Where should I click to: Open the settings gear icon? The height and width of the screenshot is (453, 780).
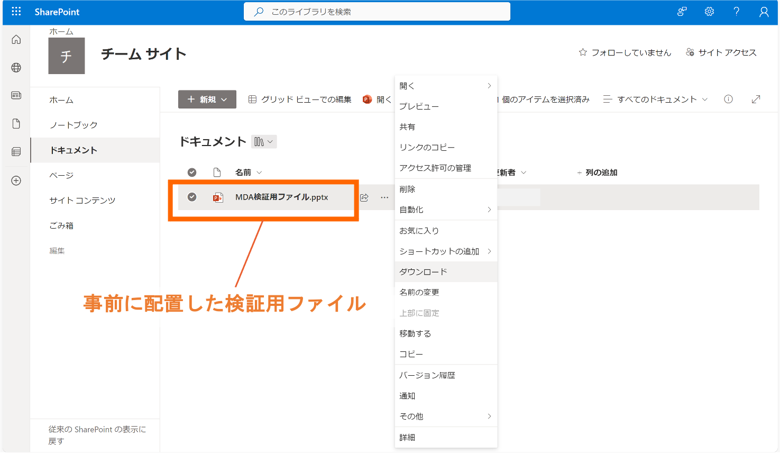(709, 12)
